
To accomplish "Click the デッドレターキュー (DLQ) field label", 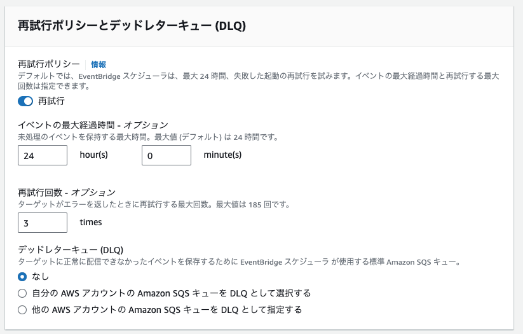I will tap(70, 249).
